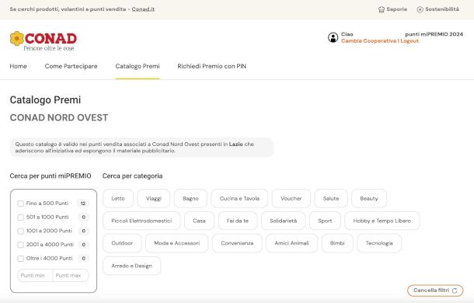Image resolution: width=474 pixels, height=303 pixels.
Task: Click the count badge showing 12
Action: pyautogui.click(x=83, y=204)
